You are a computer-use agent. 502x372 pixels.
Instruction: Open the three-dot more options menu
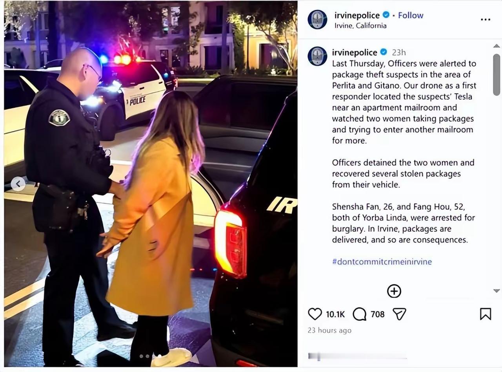click(486, 19)
